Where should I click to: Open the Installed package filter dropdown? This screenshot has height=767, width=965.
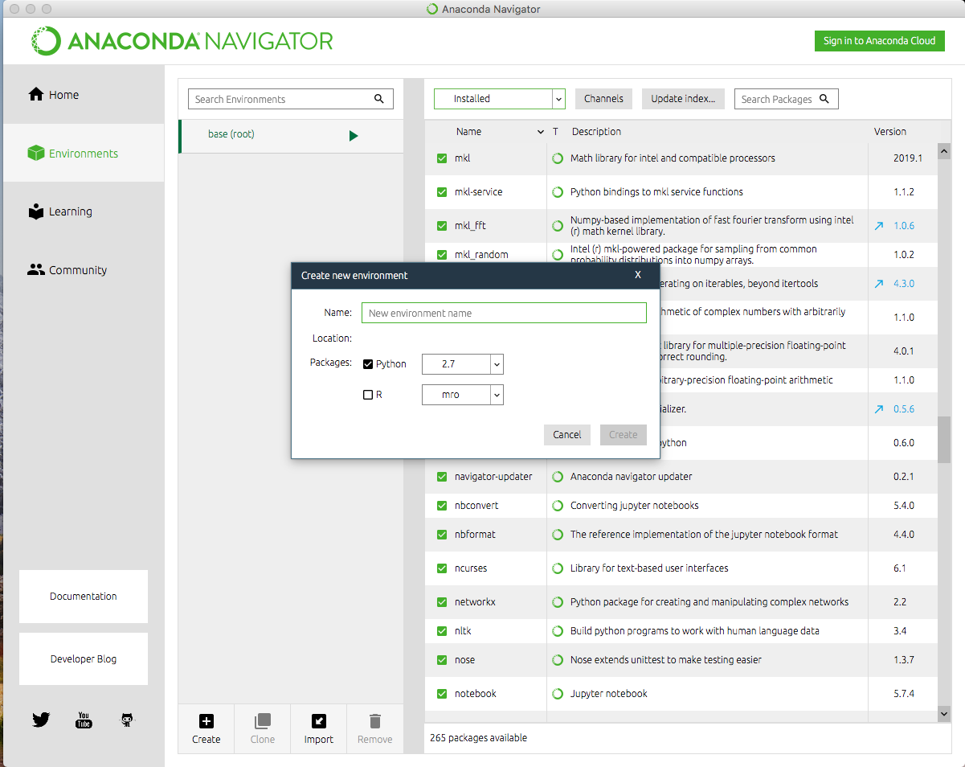click(x=500, y=99)
